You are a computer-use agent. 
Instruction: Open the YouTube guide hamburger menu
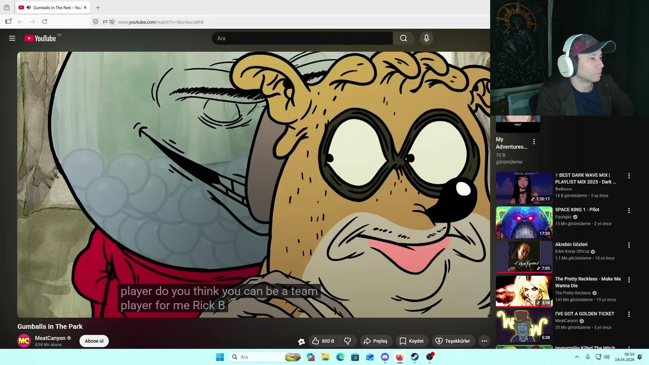[x=12, y=38]
